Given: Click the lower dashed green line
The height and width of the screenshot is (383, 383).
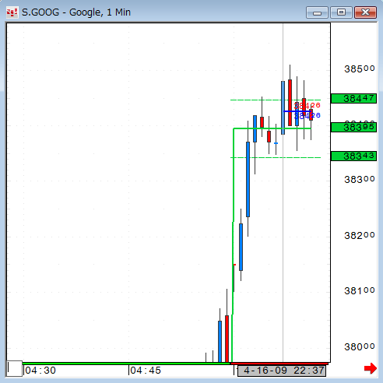Looking at the screenshot, I should 276,157.
